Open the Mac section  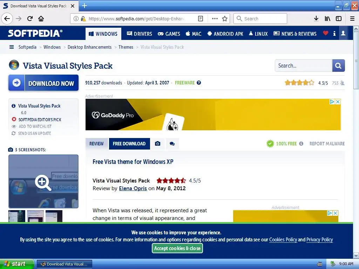(194, 34)
